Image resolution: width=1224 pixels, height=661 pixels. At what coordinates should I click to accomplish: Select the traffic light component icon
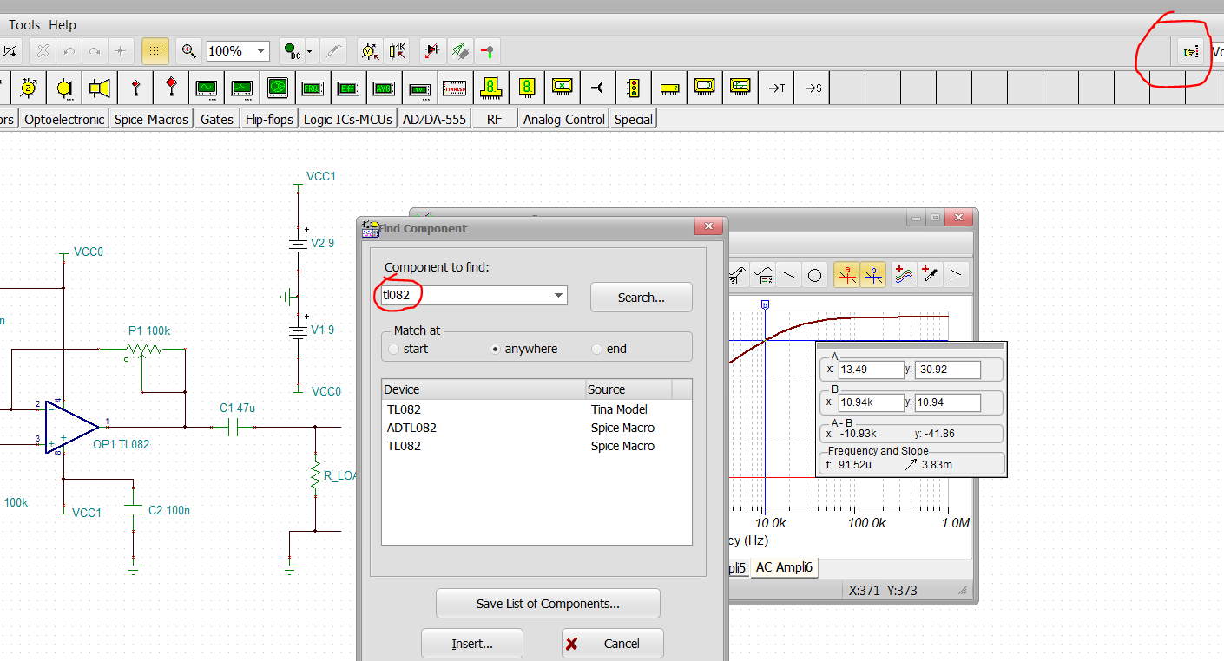click(634, 88)
